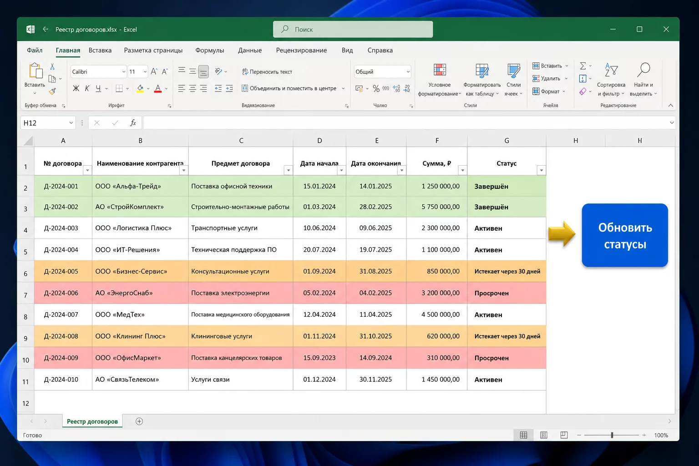
Task: Switch to the Разметка страницы tab
Action: coord(153,50)
